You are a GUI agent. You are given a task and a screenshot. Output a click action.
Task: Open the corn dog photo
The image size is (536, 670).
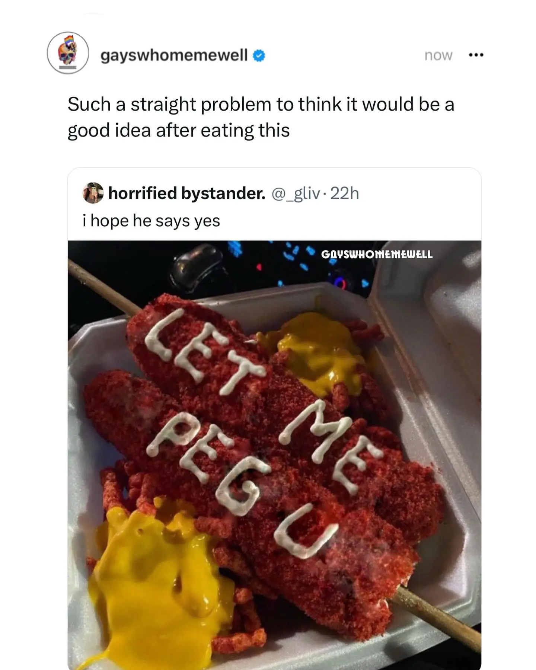pos(274,455)
